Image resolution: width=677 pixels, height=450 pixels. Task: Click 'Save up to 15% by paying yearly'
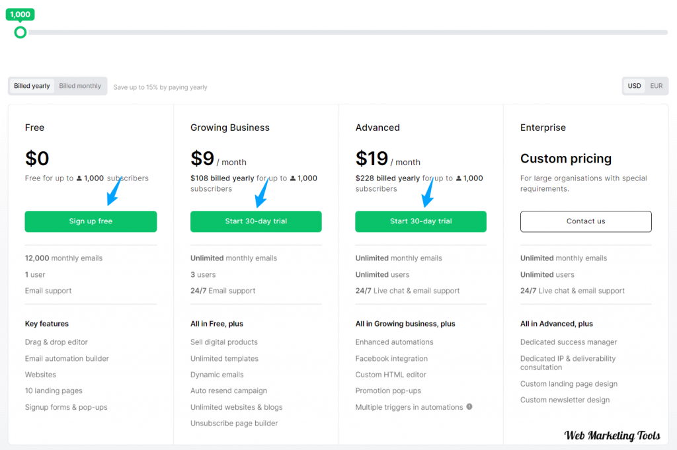pos(160,87)
